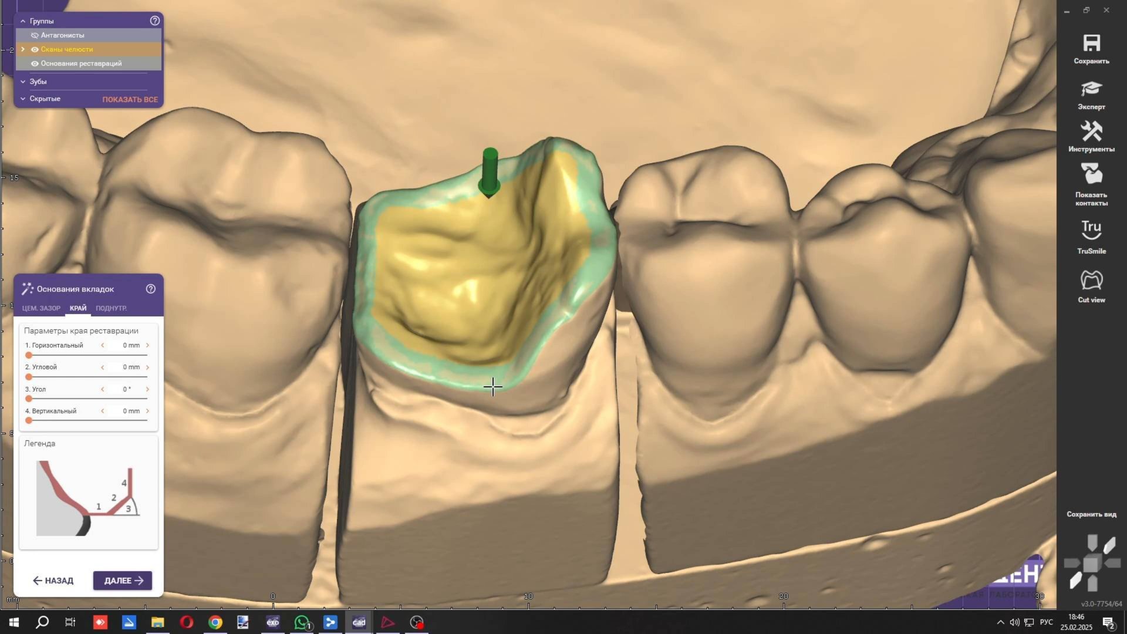Click the help icon in Группы panel
The height and width of the screenshot is (634, 1127).
tap(155, 21)
